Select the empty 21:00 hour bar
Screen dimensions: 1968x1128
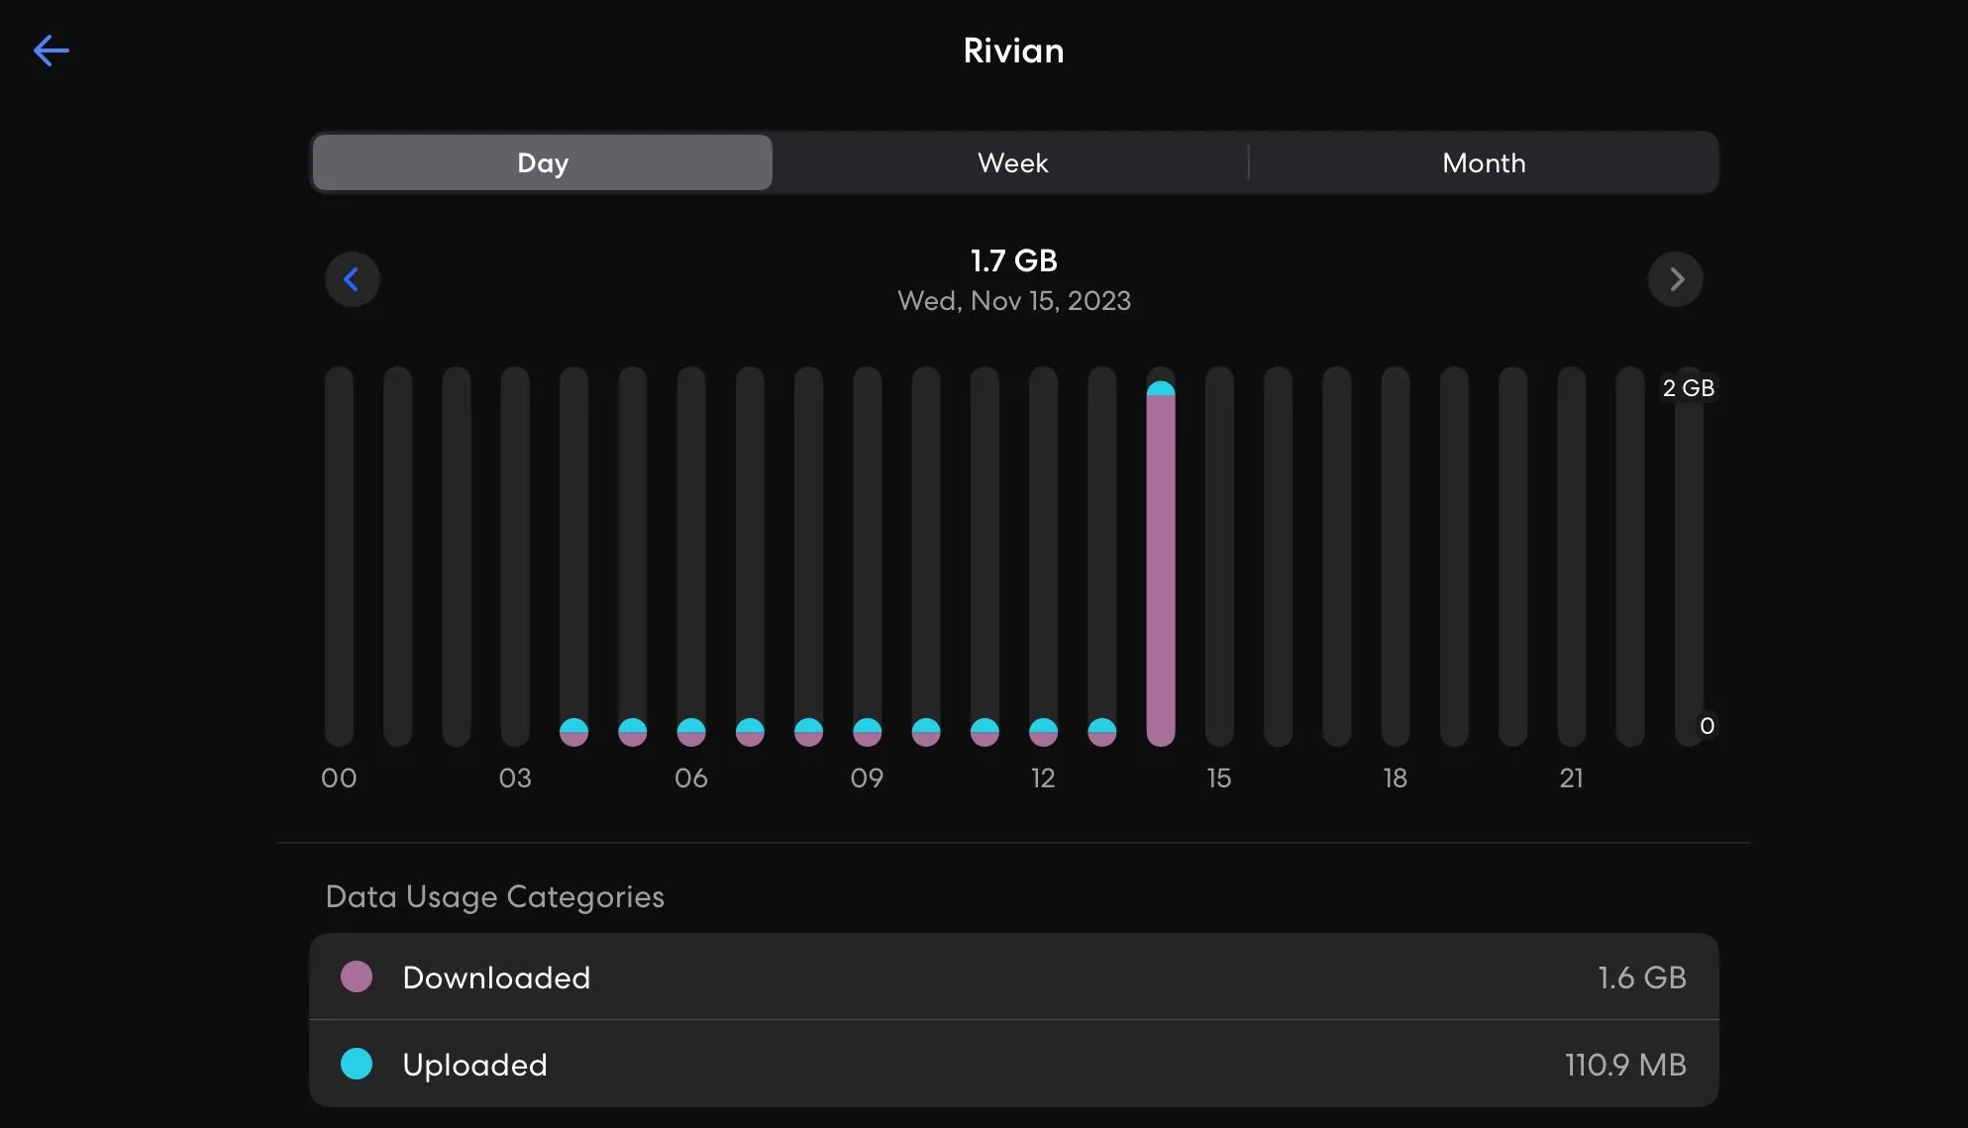[1572, 557]
